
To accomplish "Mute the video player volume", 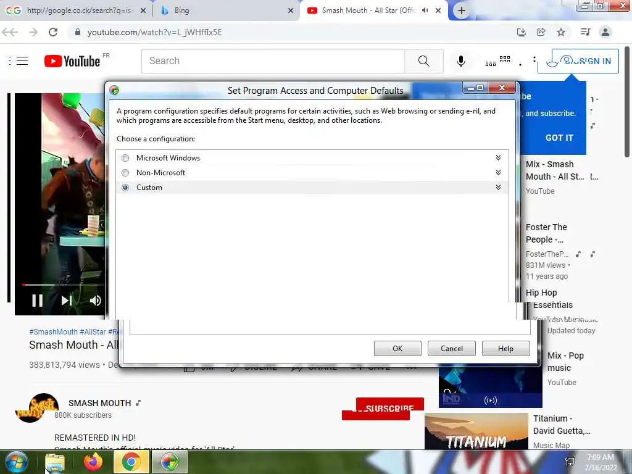I will (96, 301).
